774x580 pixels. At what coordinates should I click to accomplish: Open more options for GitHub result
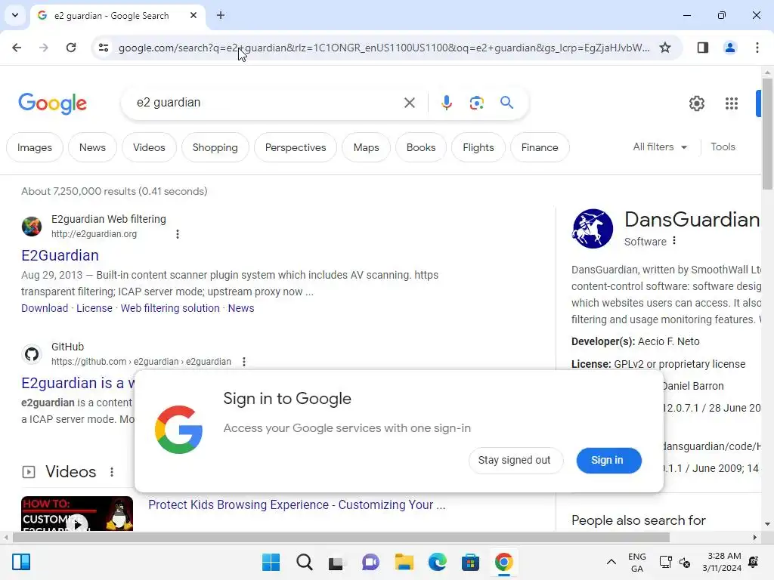244,362
